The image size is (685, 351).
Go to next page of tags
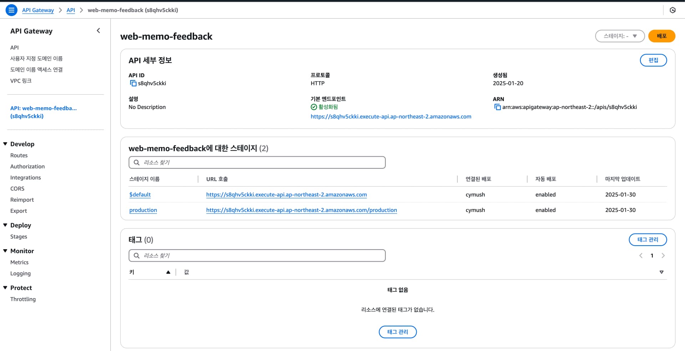[x=663, y=256]
